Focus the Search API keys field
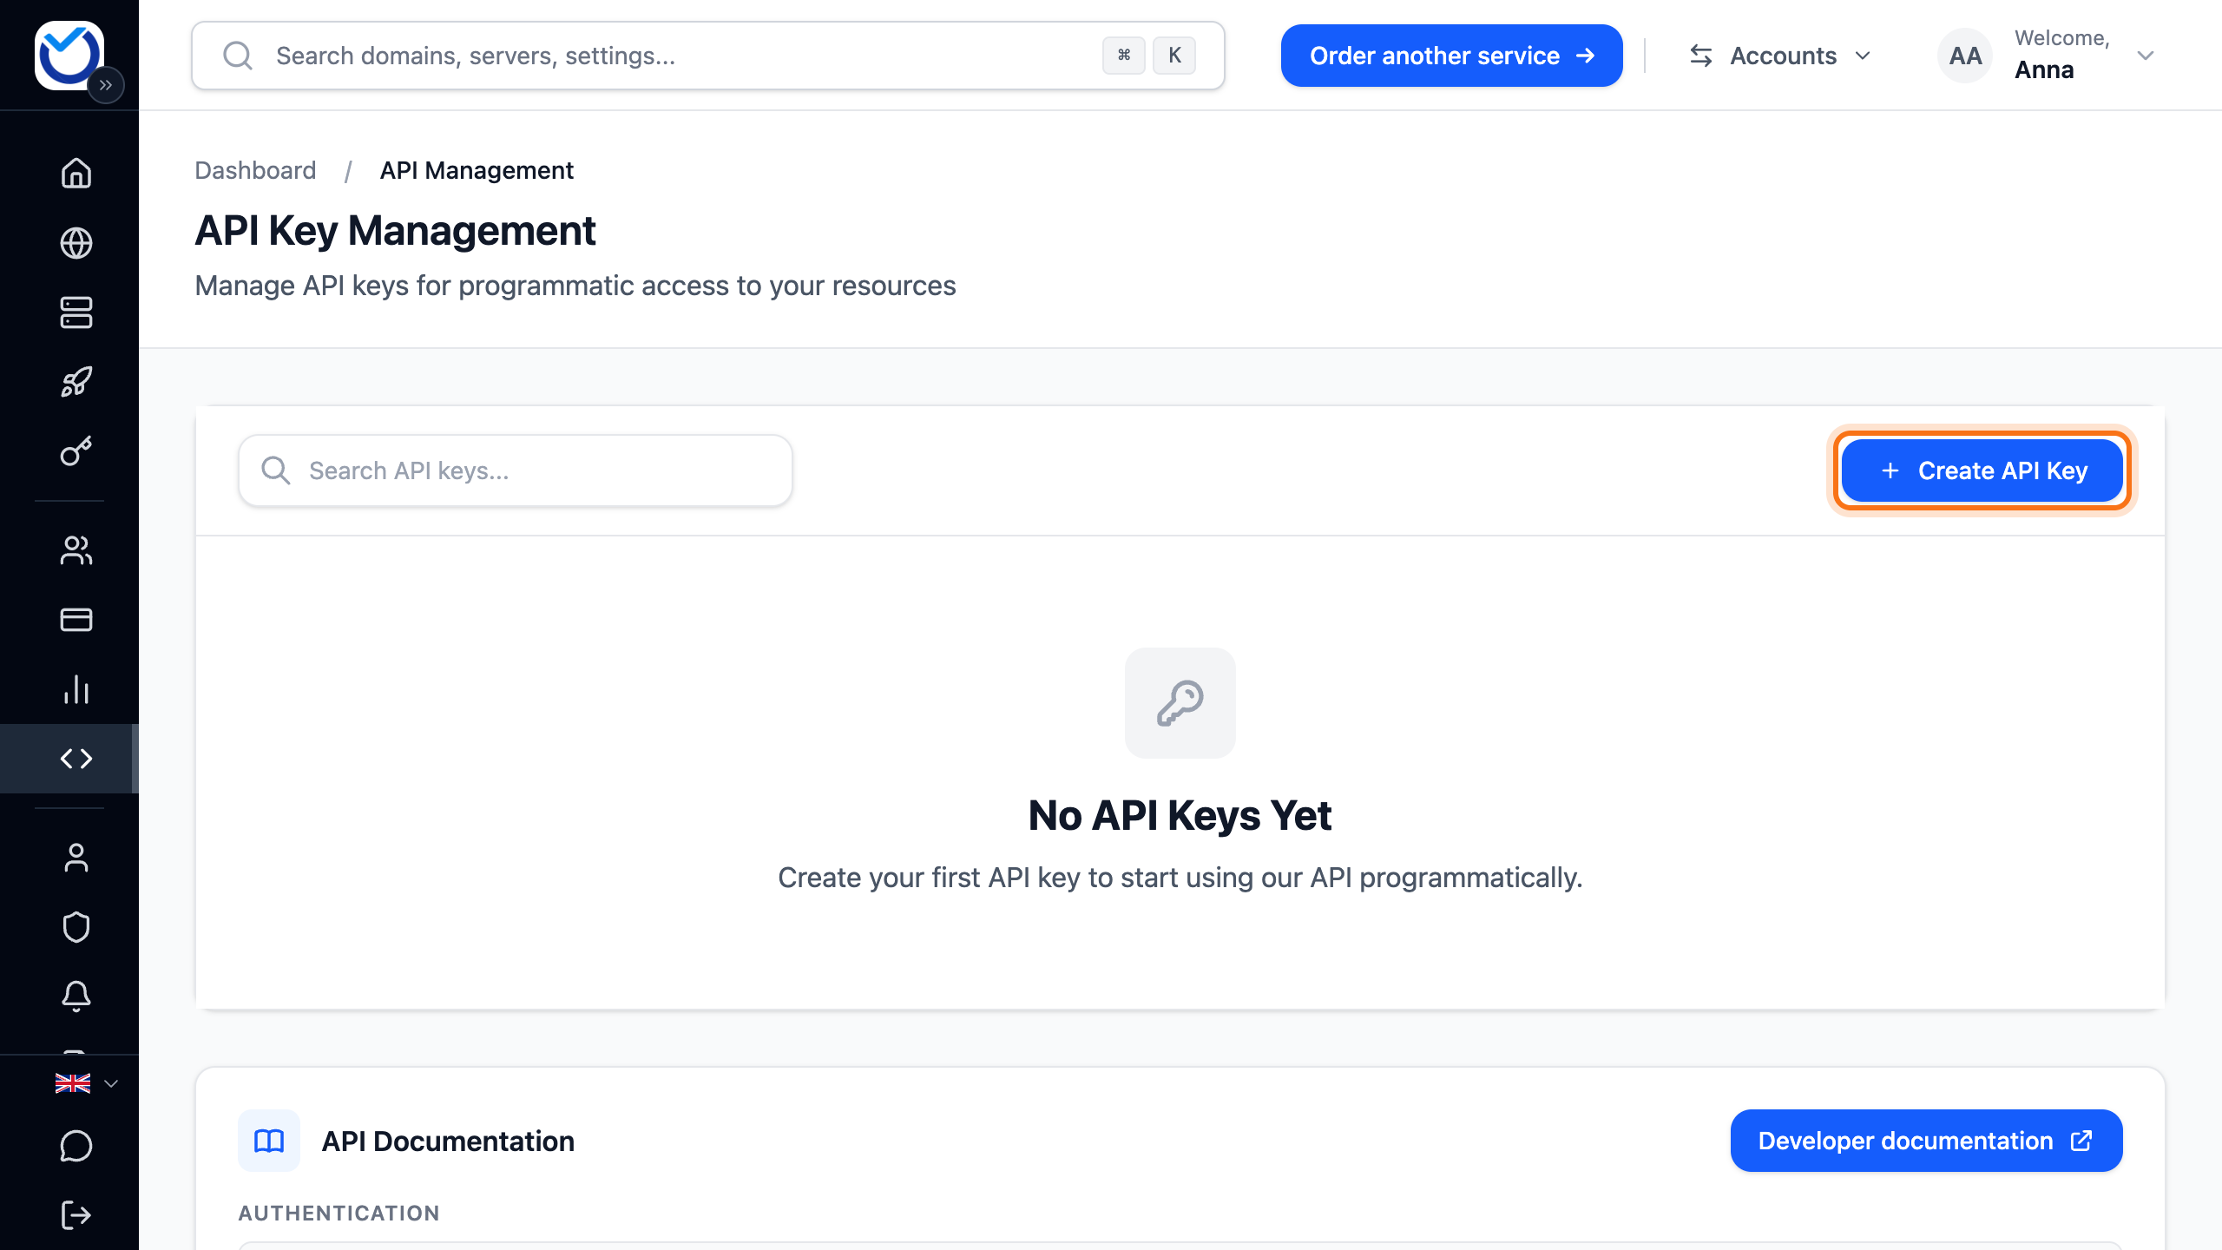 point(516,470)
